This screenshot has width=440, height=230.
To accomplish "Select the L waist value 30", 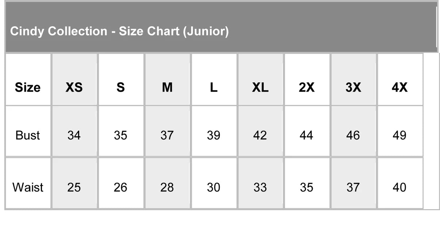I will [213, 187].
